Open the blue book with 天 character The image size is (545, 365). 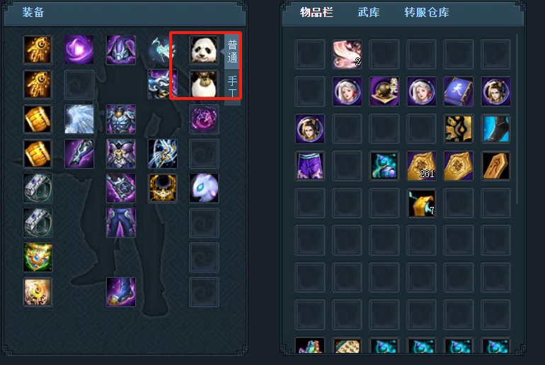click(x=459, y=91)
